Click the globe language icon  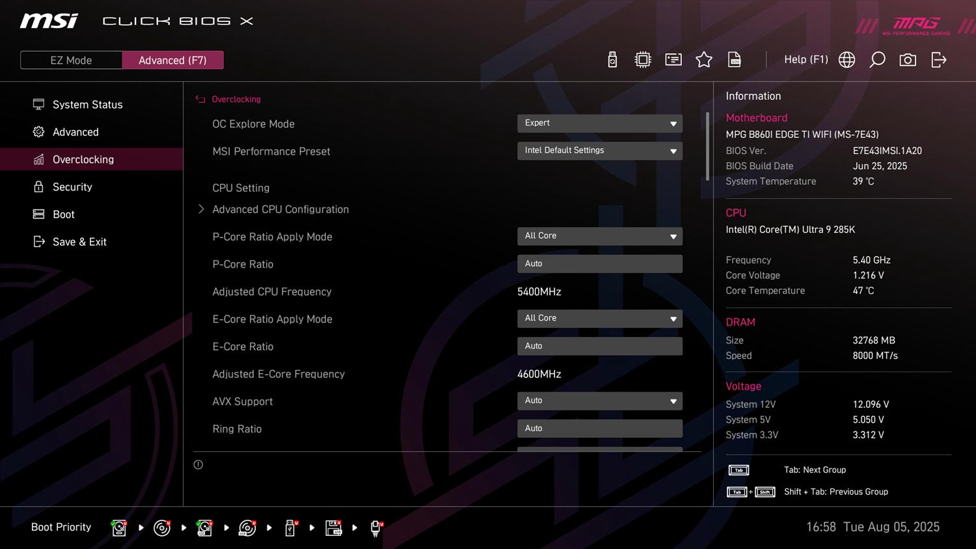847,60
